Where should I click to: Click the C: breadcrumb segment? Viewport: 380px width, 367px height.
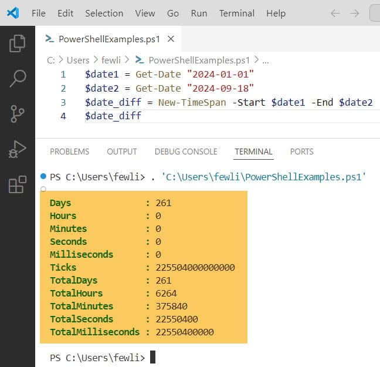point(51,60)
